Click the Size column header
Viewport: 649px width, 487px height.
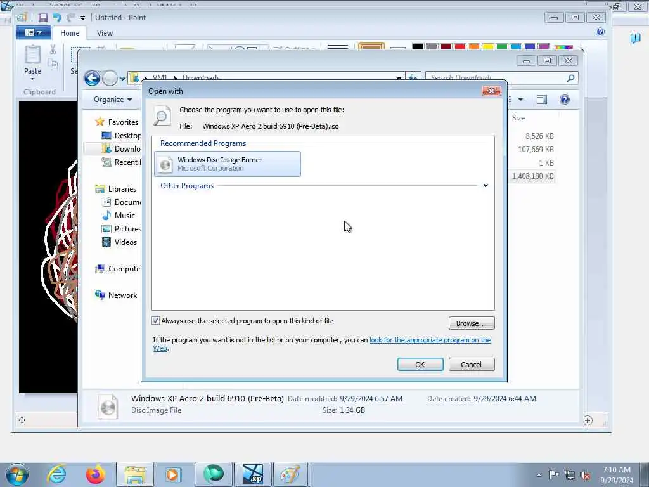click(x=518, y=118)
